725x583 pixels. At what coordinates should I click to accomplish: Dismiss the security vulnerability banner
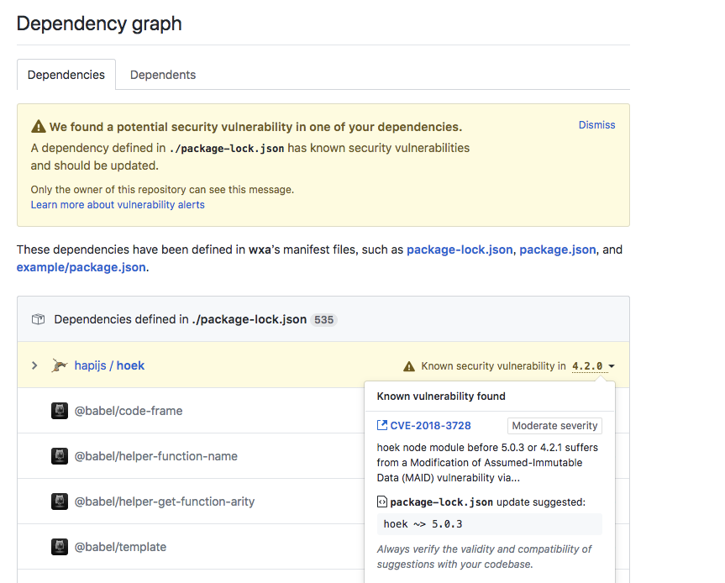pyautogui.click(x=596, y=124)
